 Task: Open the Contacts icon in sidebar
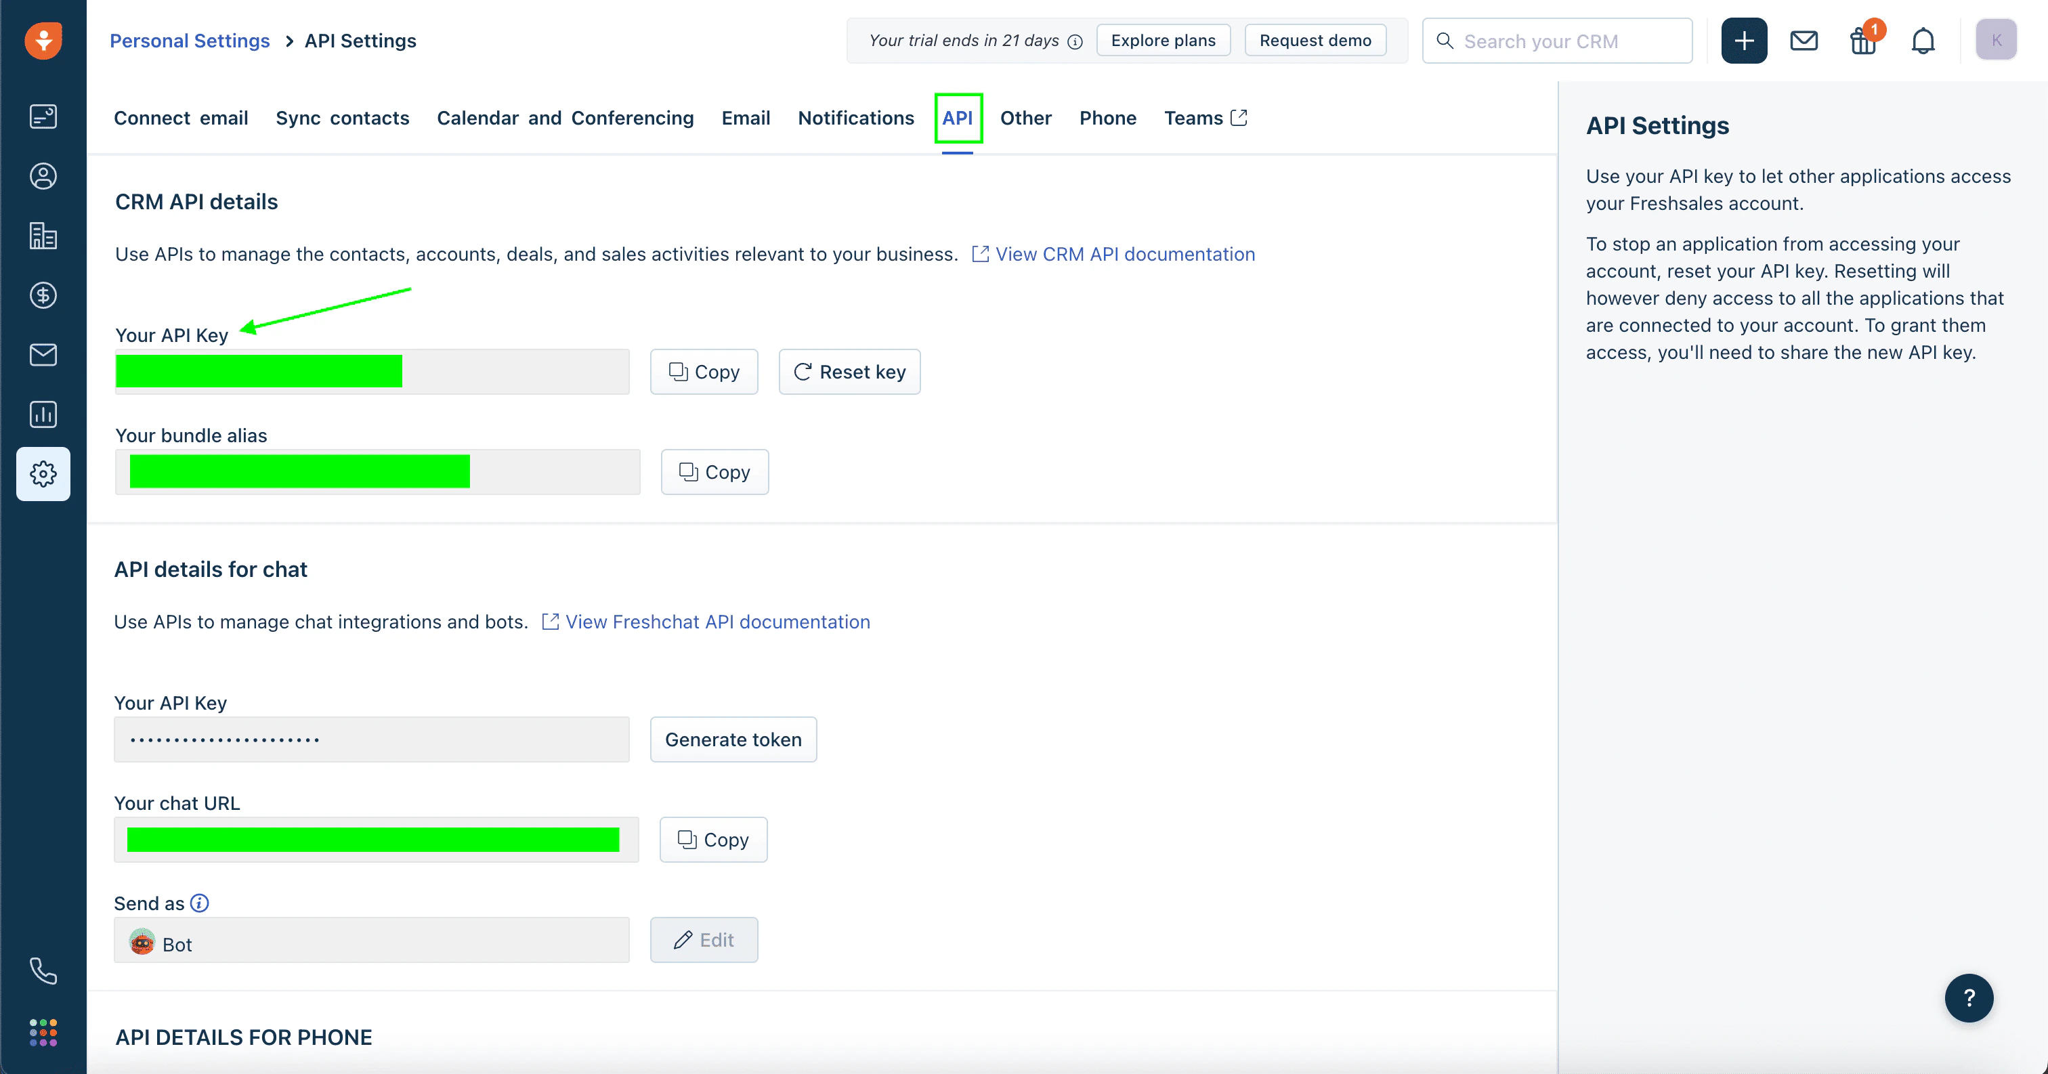coord(43,177)
